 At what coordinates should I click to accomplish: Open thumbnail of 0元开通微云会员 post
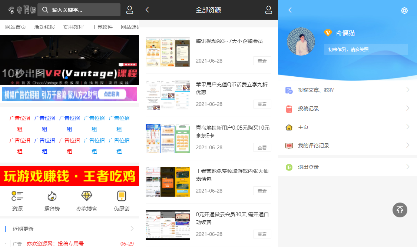168,225
